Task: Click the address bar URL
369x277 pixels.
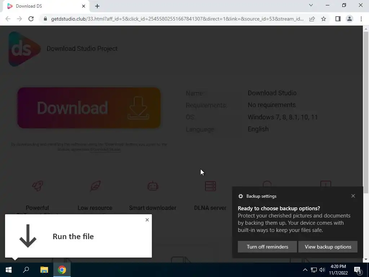Action: click(x=177, y=19)
